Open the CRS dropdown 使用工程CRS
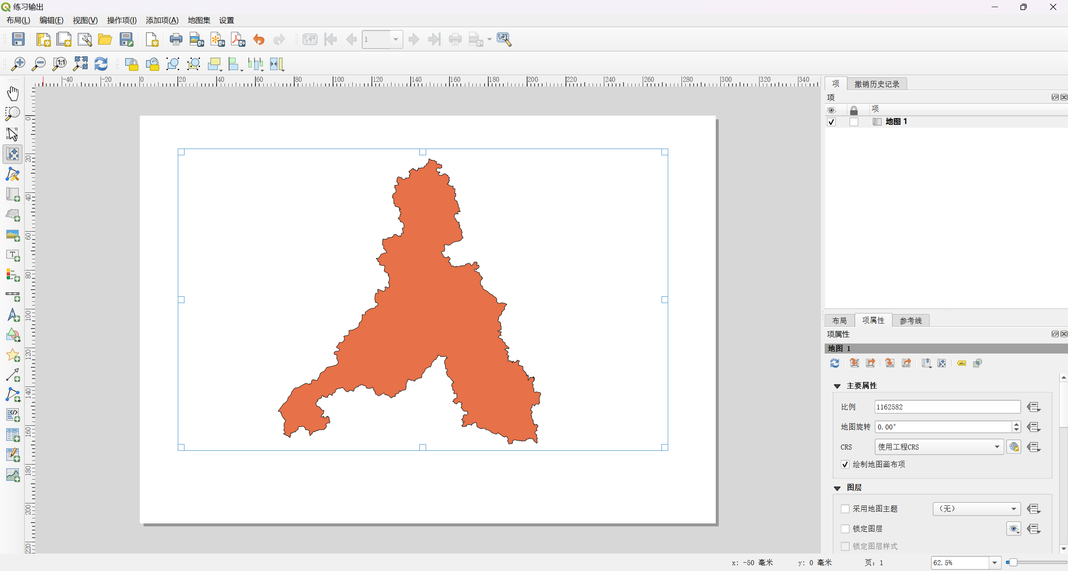Image resolution: width=1068 pixels, height=571 pixels. 939,447
